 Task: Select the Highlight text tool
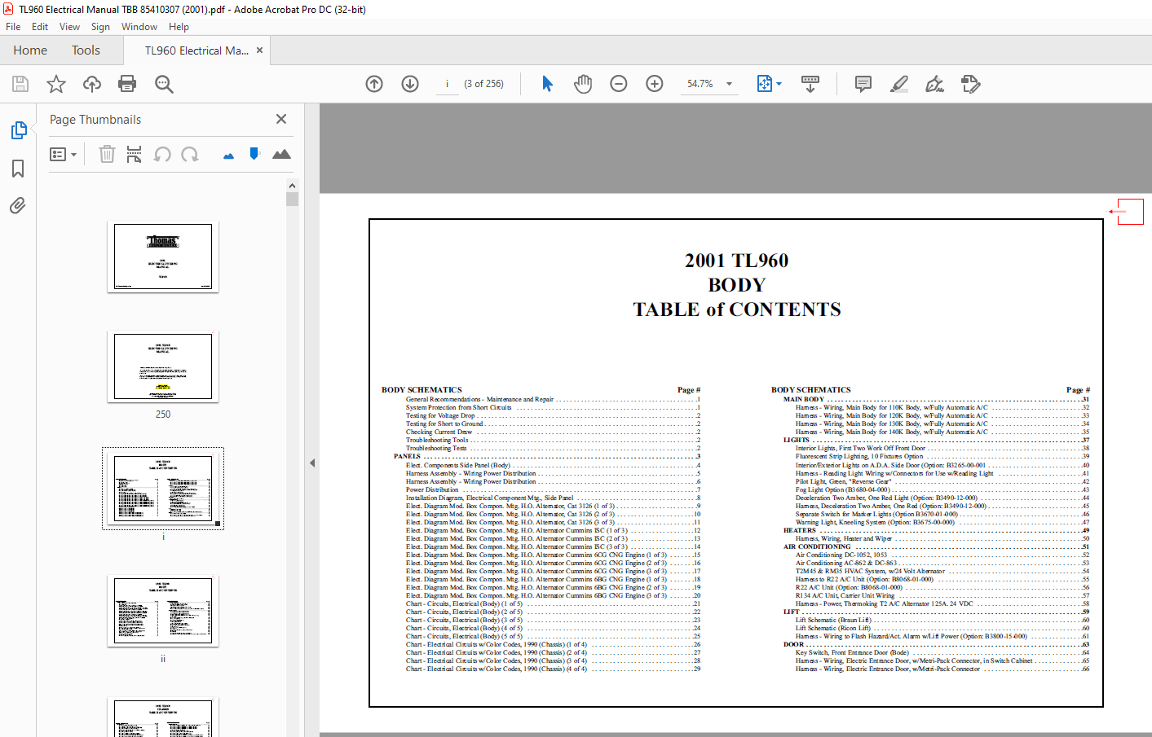[899, 84]
